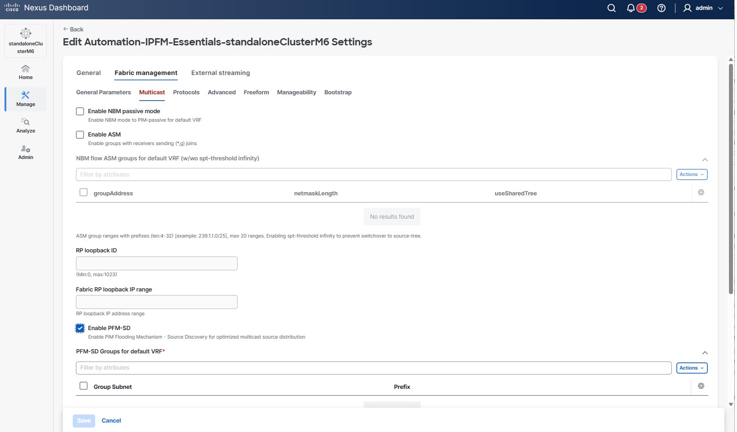Viewport: 737px width, 432px height.
Task: Click RP loopback ID input field
Action: (157, 263)
